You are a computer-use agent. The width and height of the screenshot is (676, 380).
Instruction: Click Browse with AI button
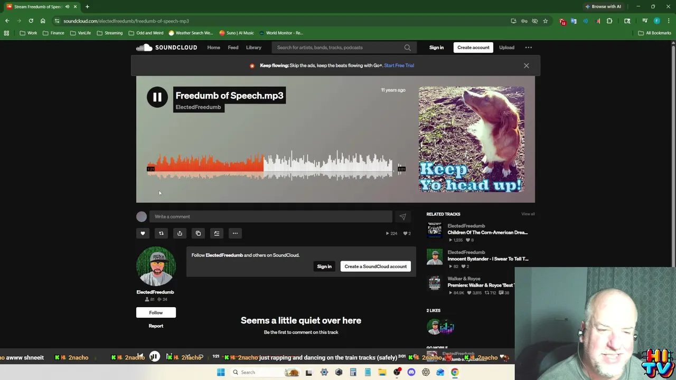pyautogui.click(x=603, y=6)
